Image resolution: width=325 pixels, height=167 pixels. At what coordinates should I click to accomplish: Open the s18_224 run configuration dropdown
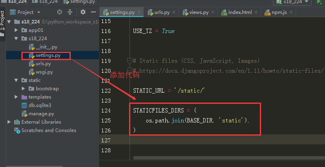tap(292, 2)
